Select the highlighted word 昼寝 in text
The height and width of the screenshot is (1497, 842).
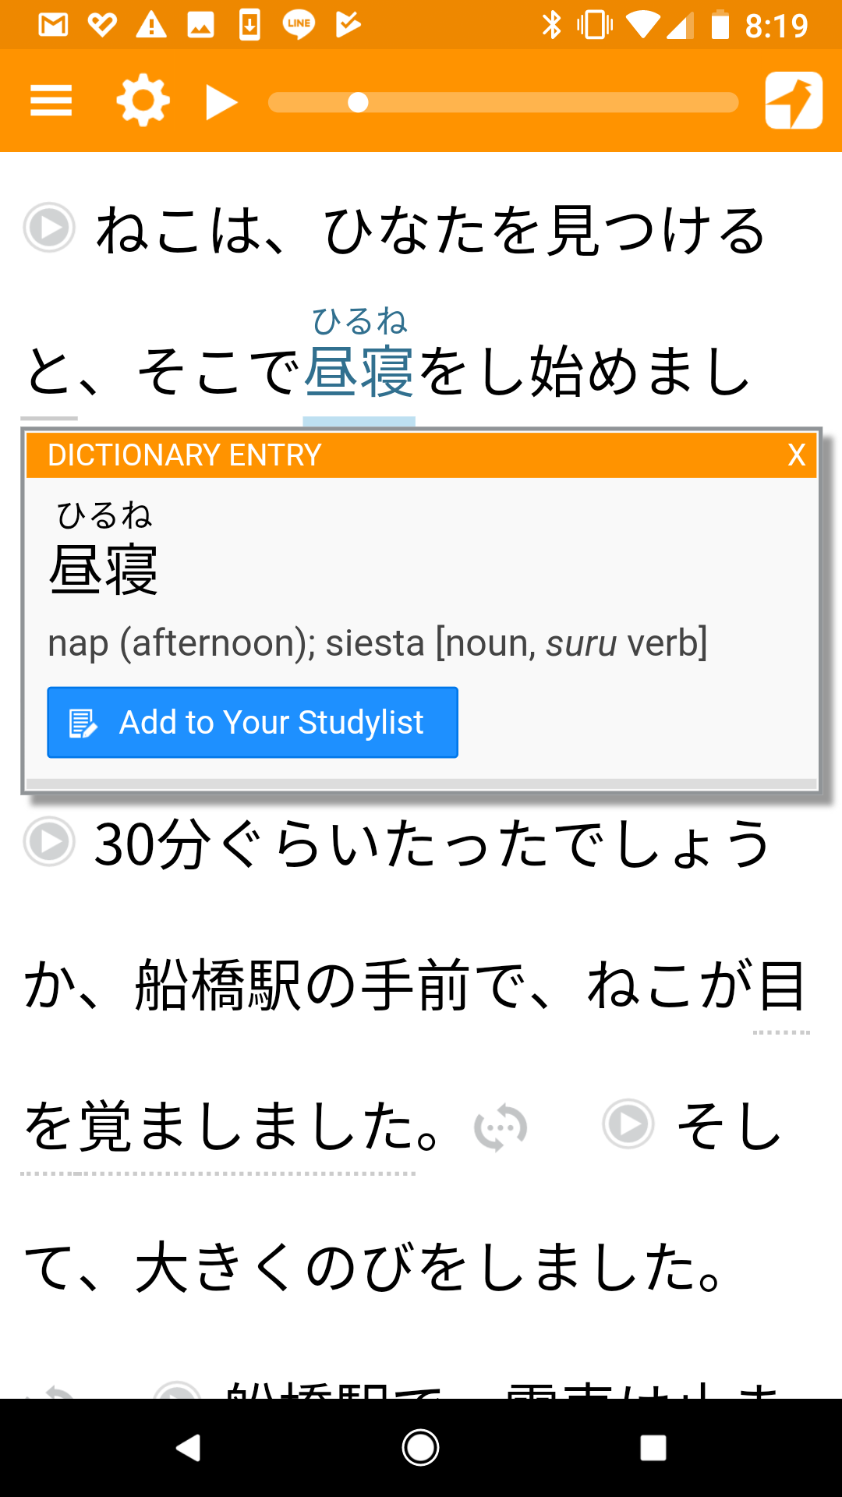click(x=359, y=372)
